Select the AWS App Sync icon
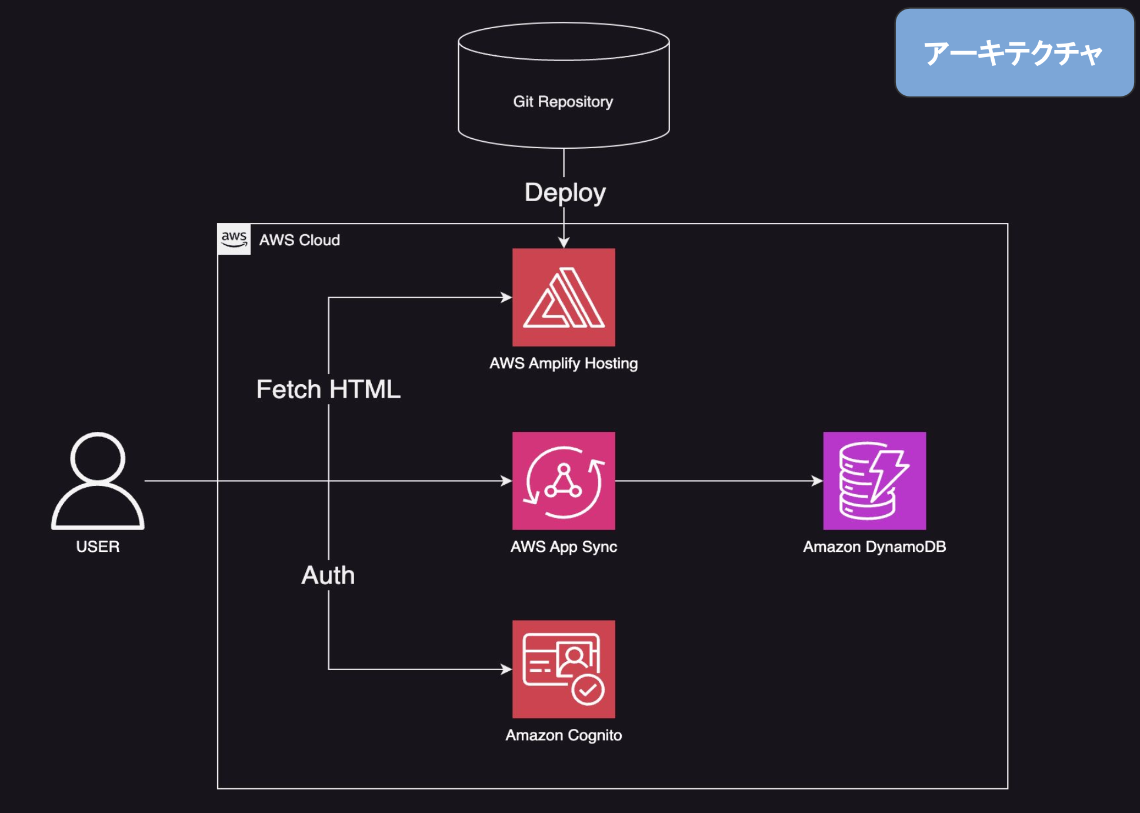This screenshot has height=813, width=1140. 564,481
